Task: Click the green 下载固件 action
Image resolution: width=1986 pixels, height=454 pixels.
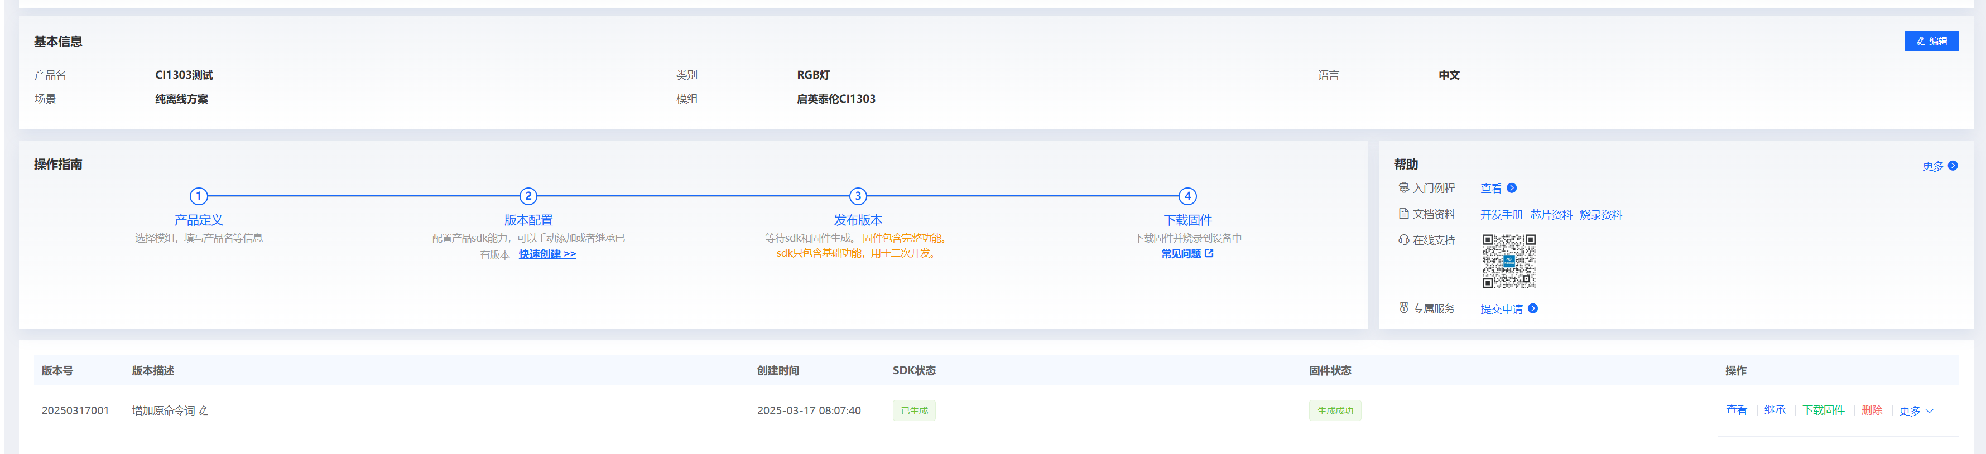Action: pos(1823,410)
